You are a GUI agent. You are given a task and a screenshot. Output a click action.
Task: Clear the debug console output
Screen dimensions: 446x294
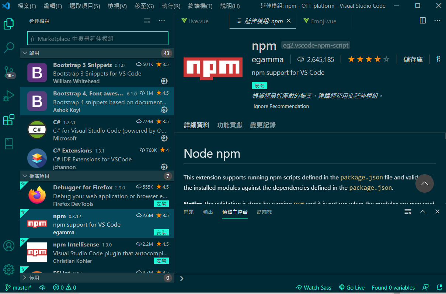(x=408, y=211)
